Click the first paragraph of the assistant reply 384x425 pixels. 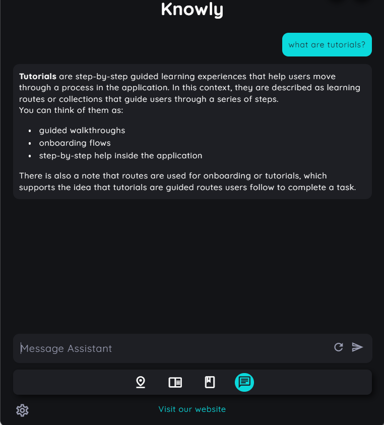click(189, 88)
